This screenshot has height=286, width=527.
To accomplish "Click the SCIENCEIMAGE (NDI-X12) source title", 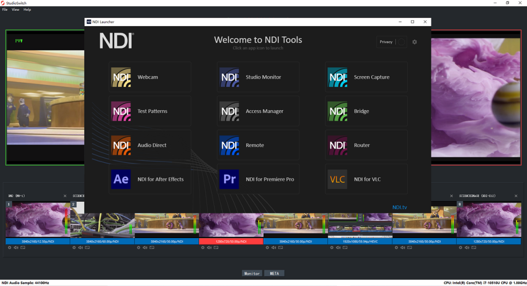I will tap(477, 196).
